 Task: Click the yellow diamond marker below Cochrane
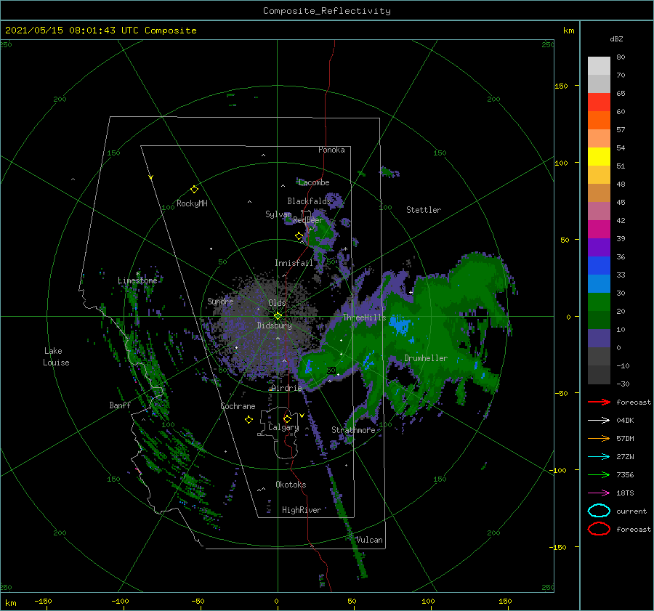[249, 420]
